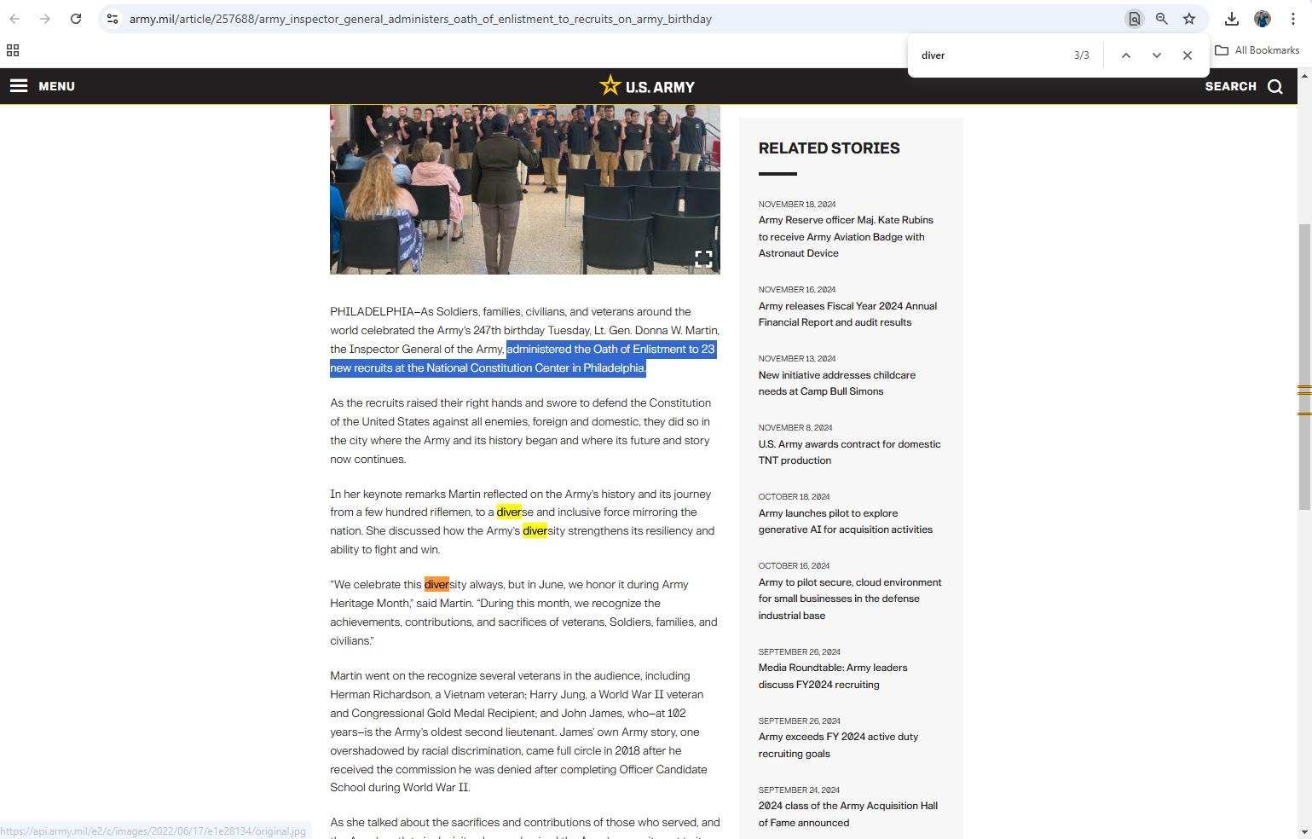Click the page vertical scrollbar thumb

click(x=1304, y=367)
